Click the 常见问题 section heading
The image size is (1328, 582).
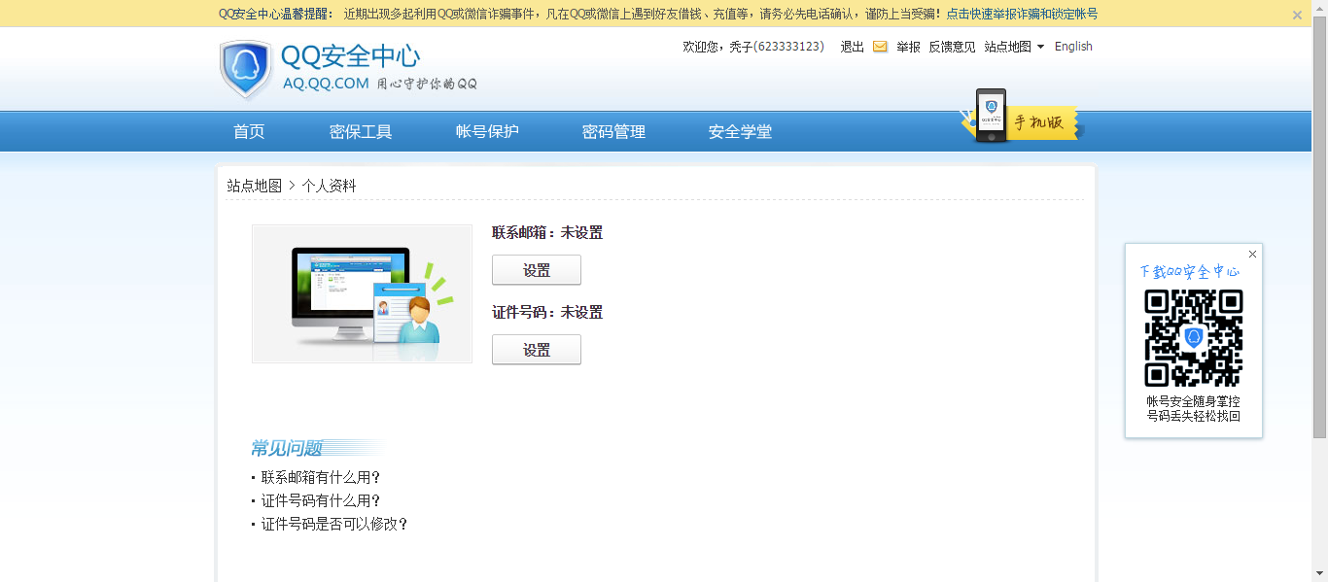[x=287, y=448]
